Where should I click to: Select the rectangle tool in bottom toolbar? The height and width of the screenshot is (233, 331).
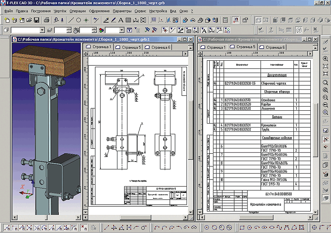click(x=242, y=228)
